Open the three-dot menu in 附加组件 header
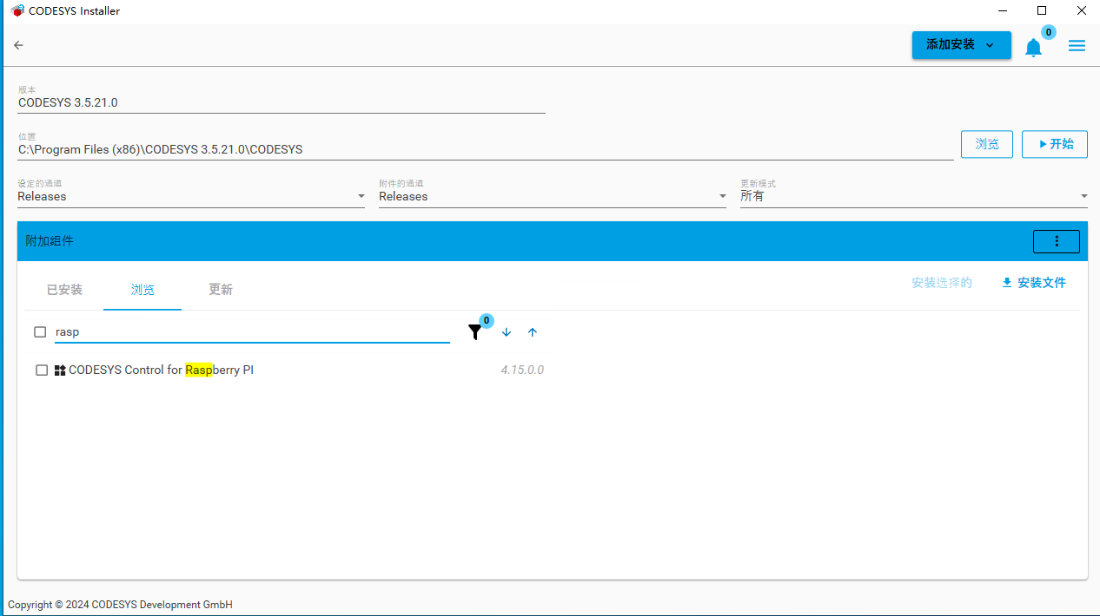 click(x=1057, y=241)
